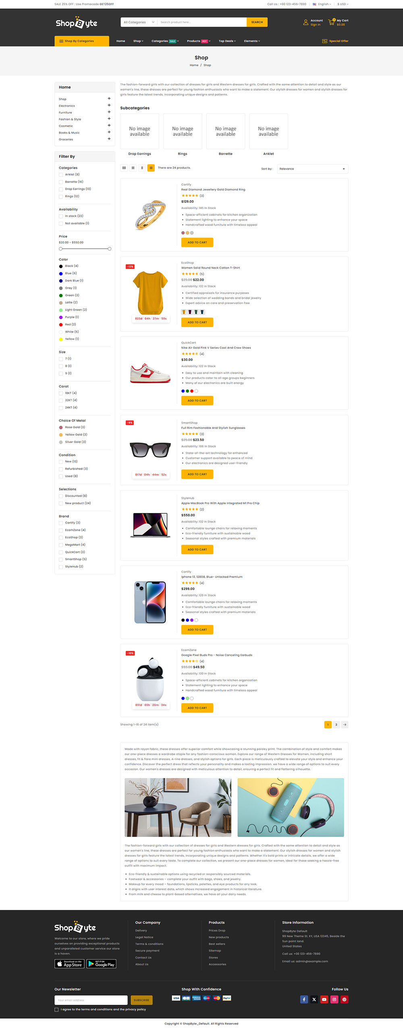Select the list view layout icon
The image size is (403, 1029).
(151, 168)
